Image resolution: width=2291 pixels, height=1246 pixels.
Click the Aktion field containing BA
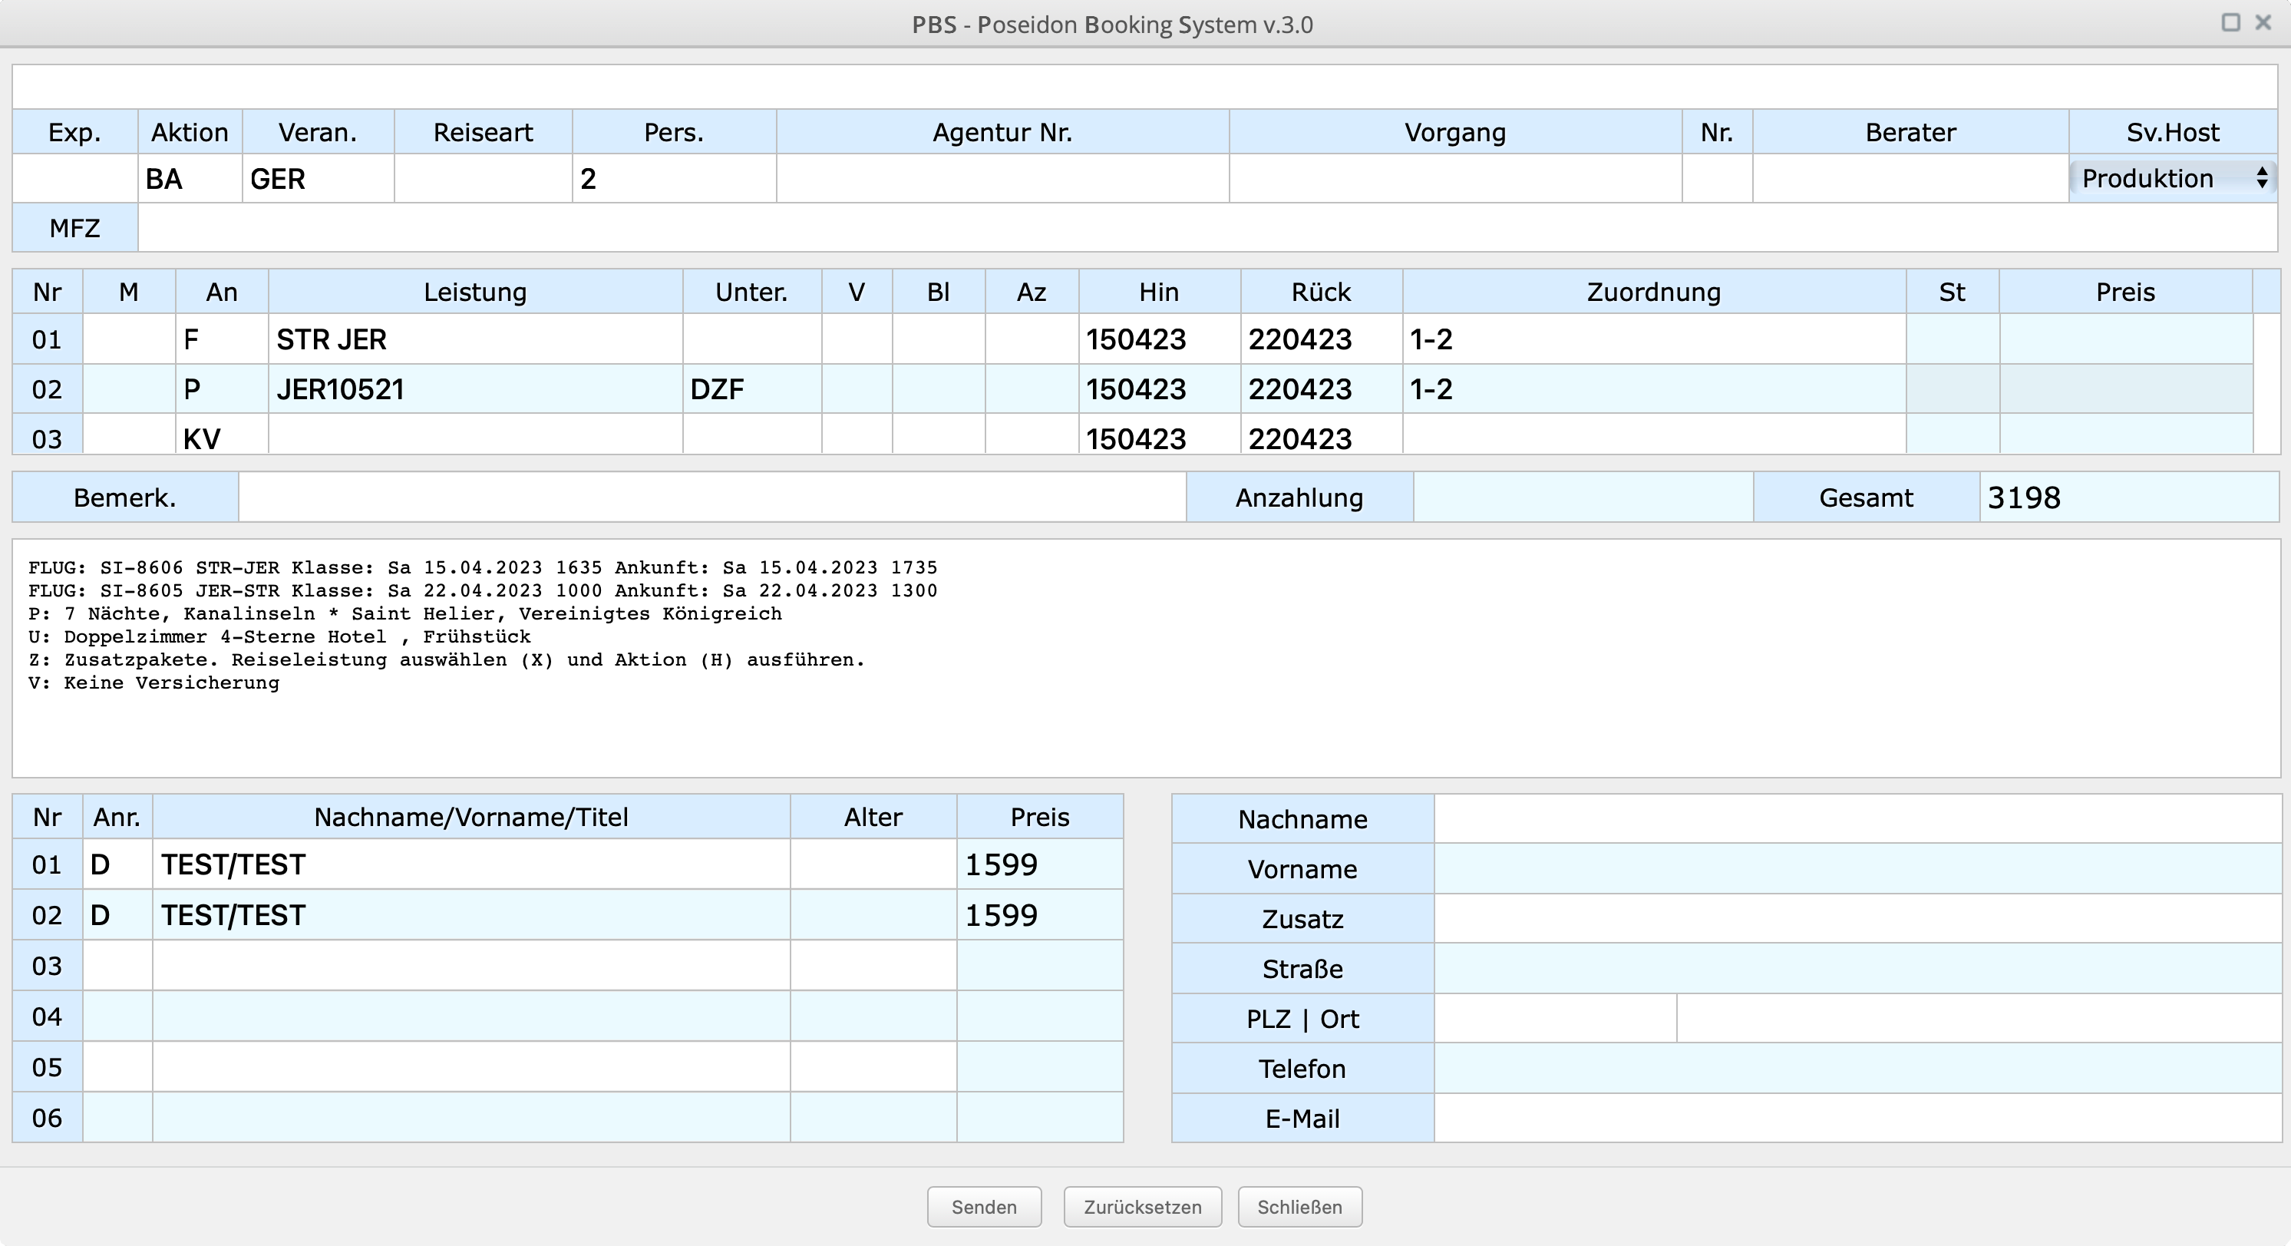(x=190, y=179)
